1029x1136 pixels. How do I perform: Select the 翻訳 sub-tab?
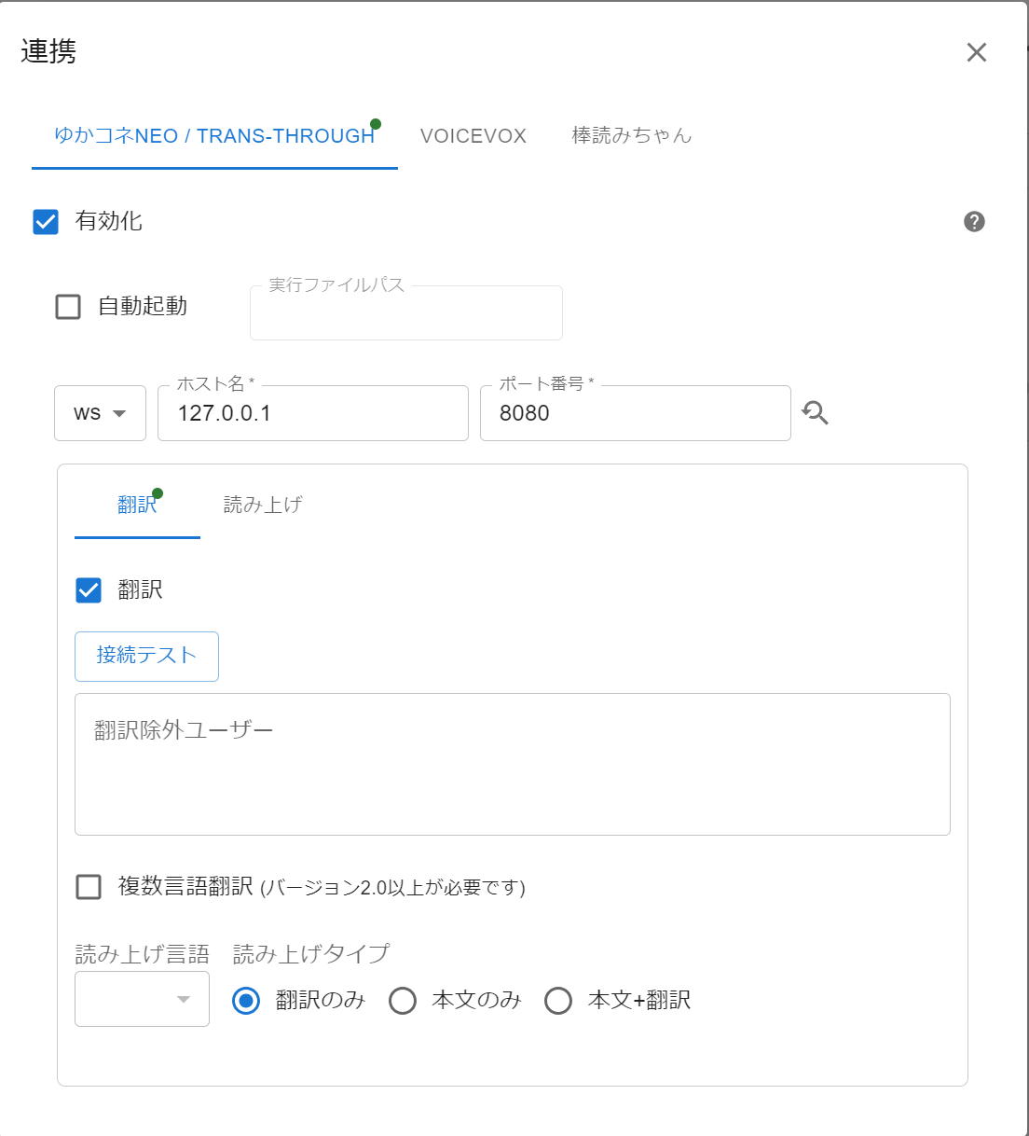[137, 506]
